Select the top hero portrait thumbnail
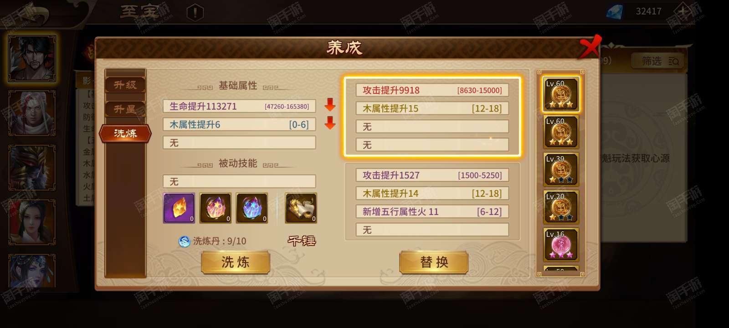The height and width of the screenshot is (328, 729). (x=32, y=59)
